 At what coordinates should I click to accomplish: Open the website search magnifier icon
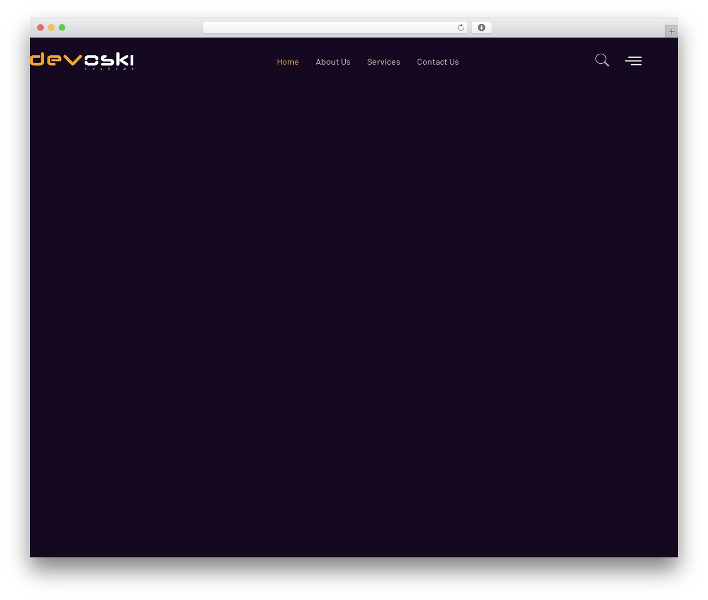[x=602, y=60]
